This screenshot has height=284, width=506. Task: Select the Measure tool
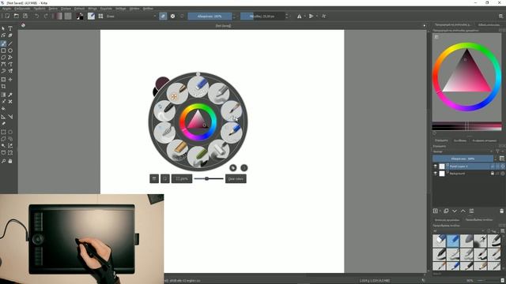[x=10, y=117]
